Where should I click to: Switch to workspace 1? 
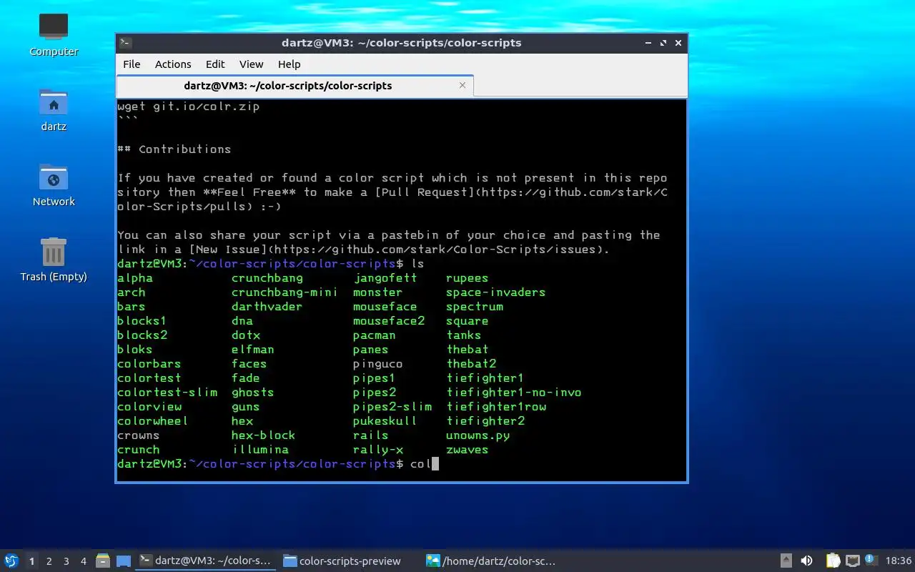(31, 561)
